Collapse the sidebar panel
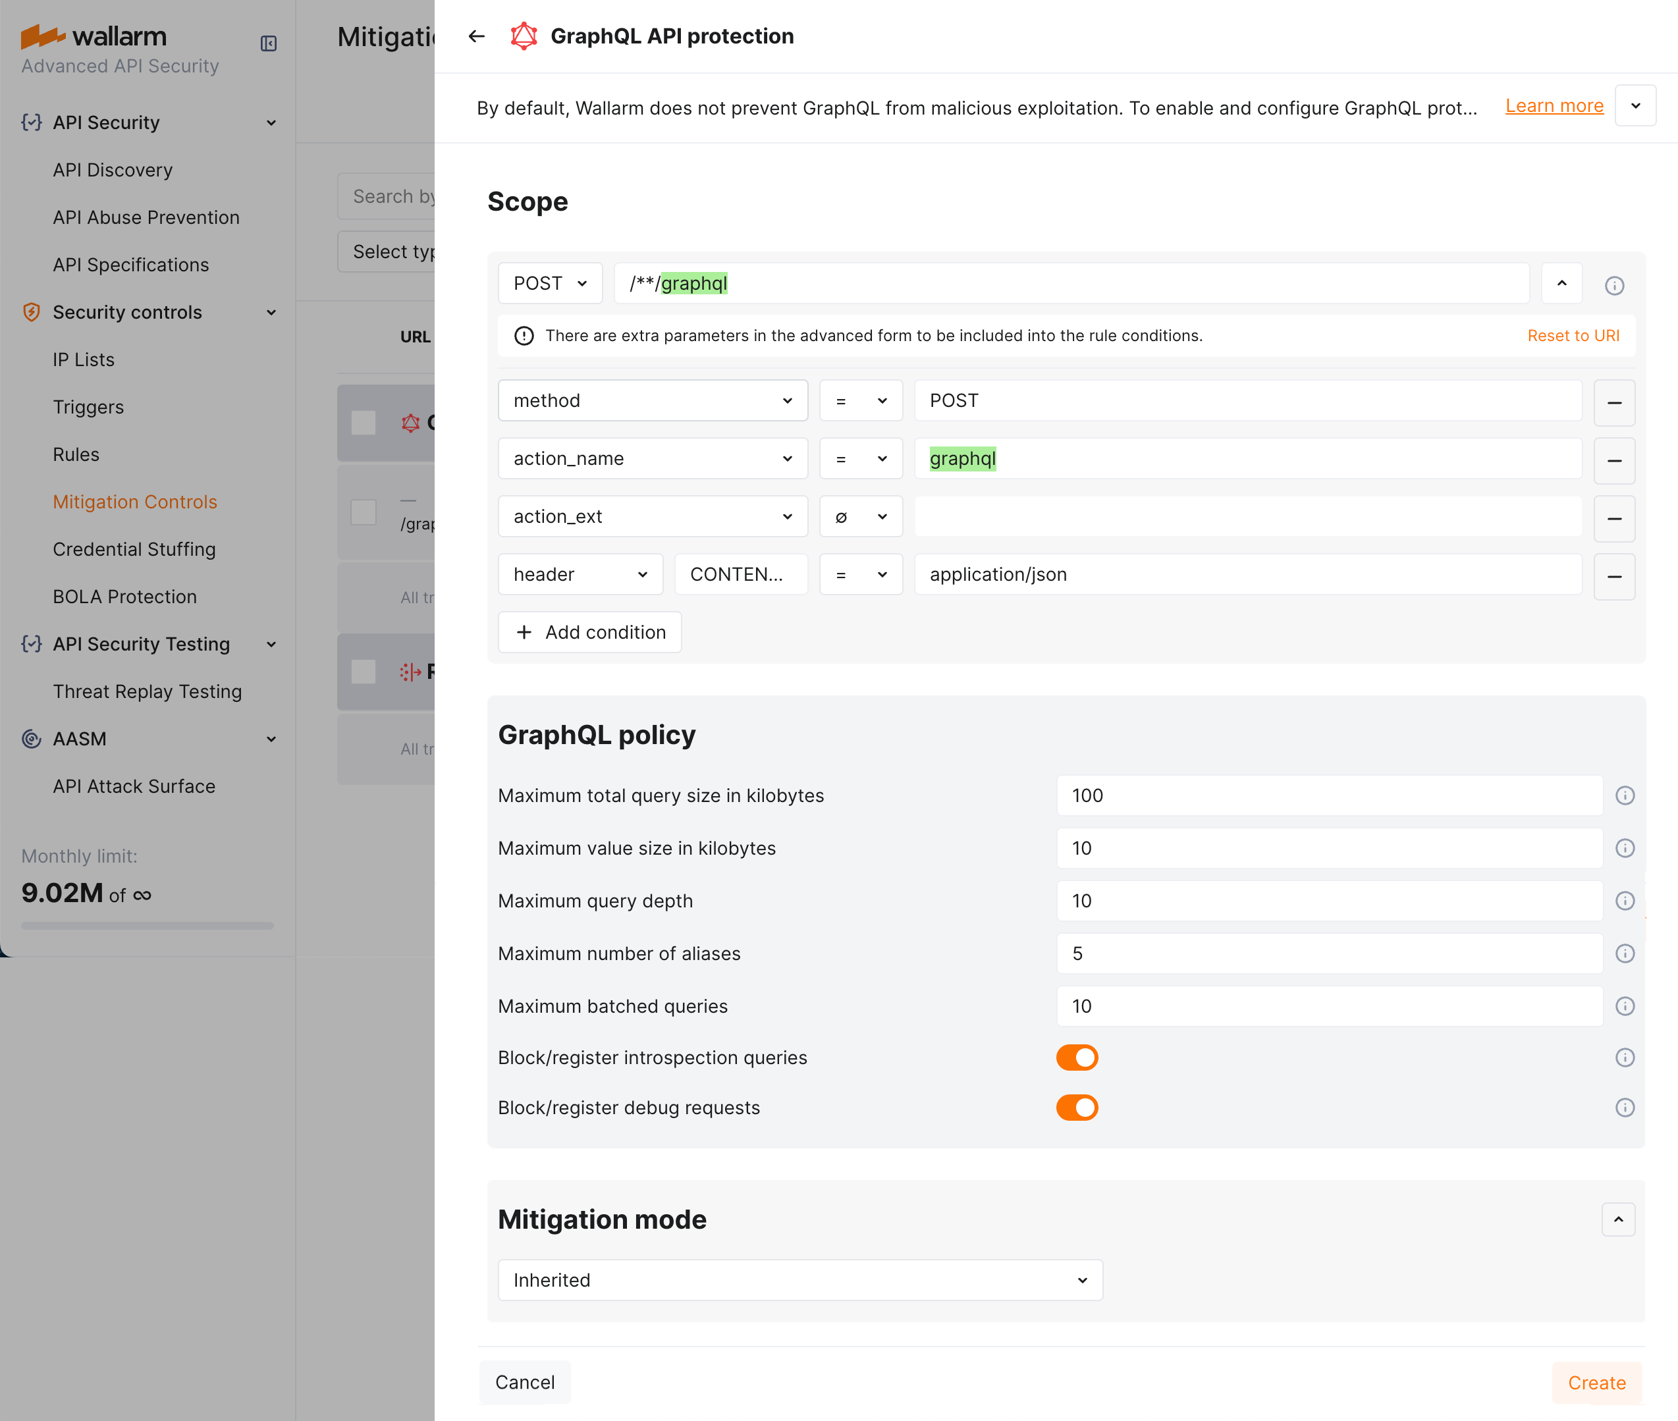The width and height of the screenshot is (1678, 1421). tap(269, 43)
